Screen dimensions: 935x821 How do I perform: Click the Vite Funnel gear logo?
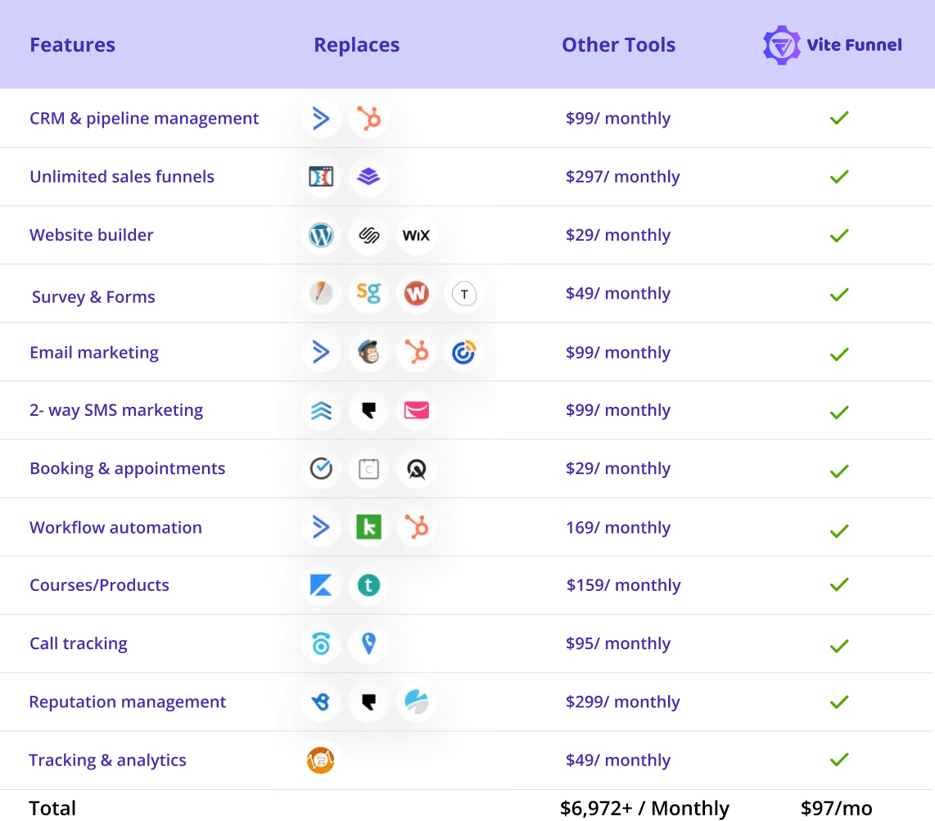point(782,45)
